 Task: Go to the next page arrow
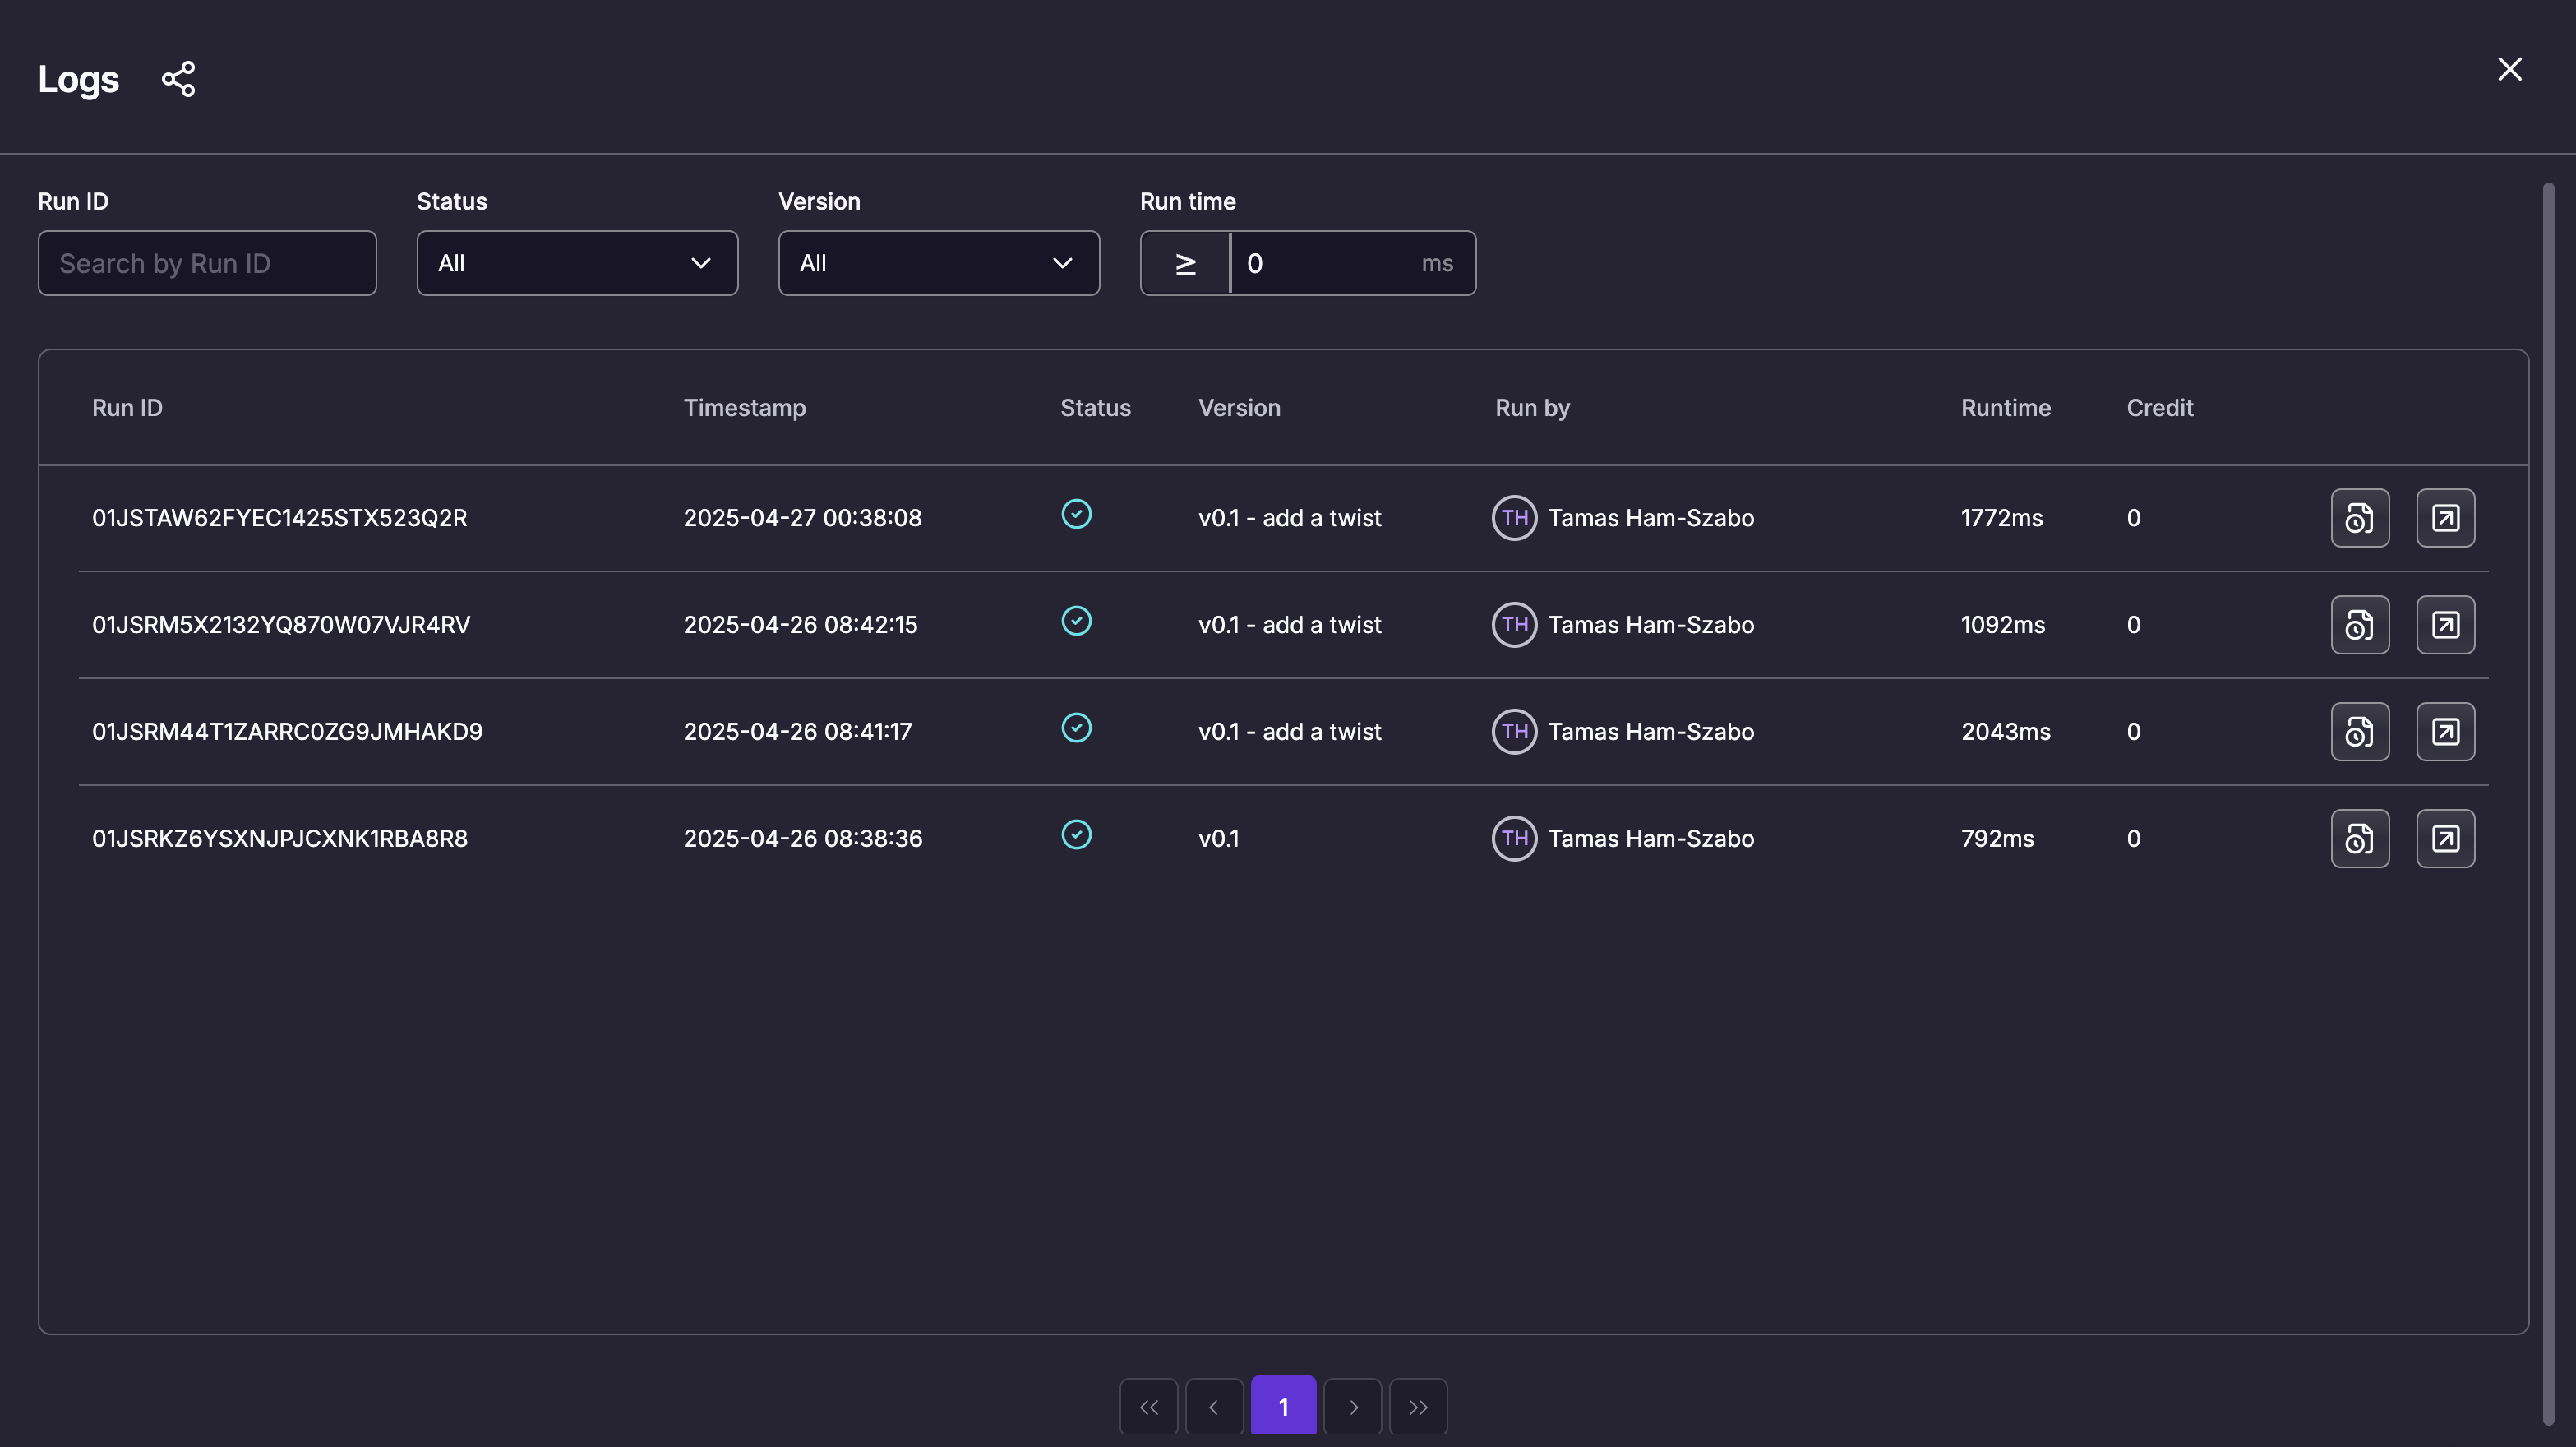[x=1352, y=1406]
